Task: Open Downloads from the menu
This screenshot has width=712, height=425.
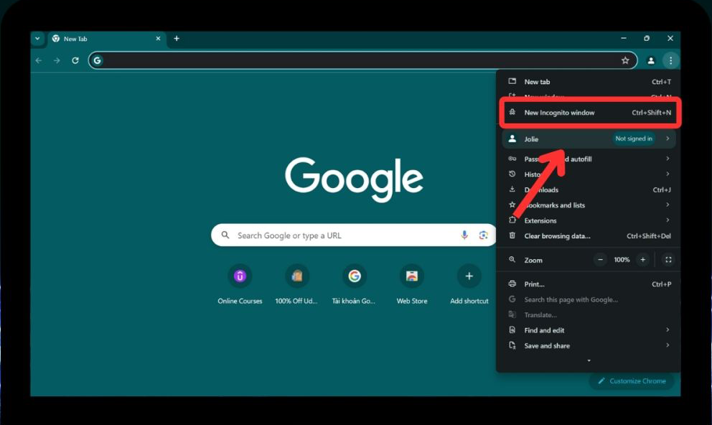Action: 589,190
